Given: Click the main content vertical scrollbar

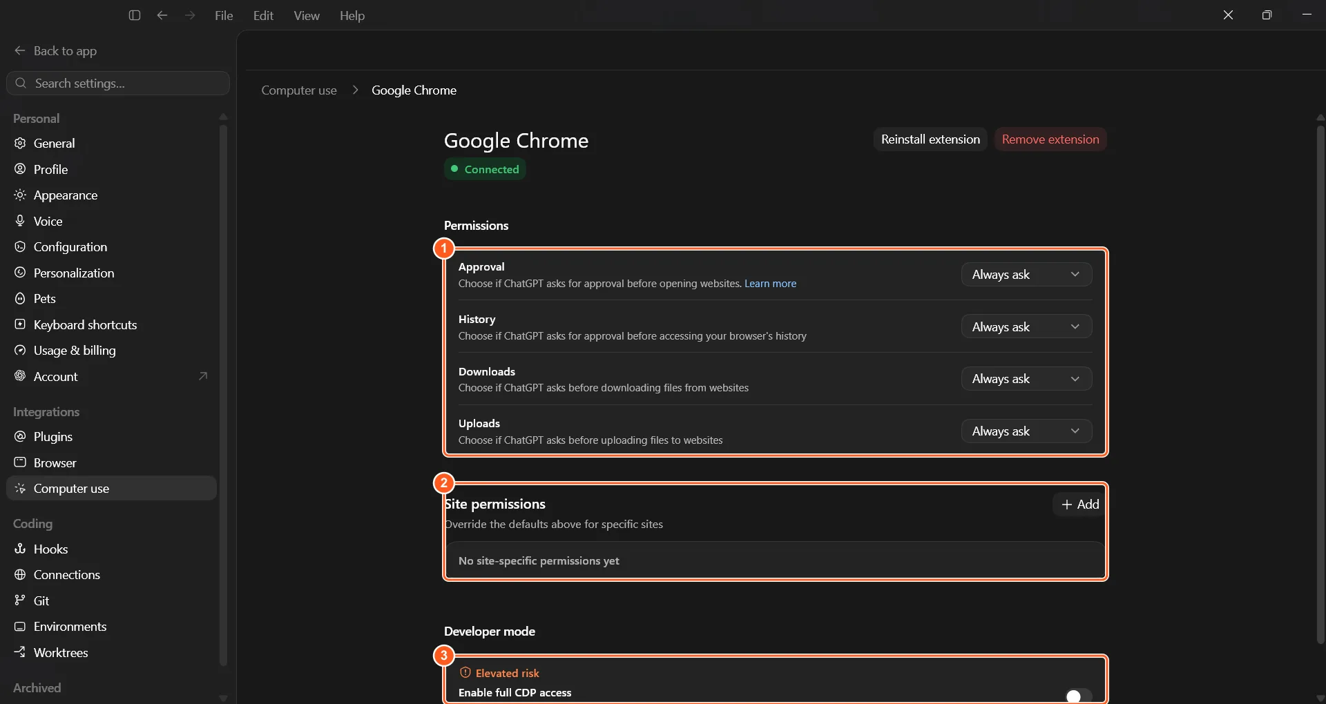Looking at the screenshot, I should 1320,384.
